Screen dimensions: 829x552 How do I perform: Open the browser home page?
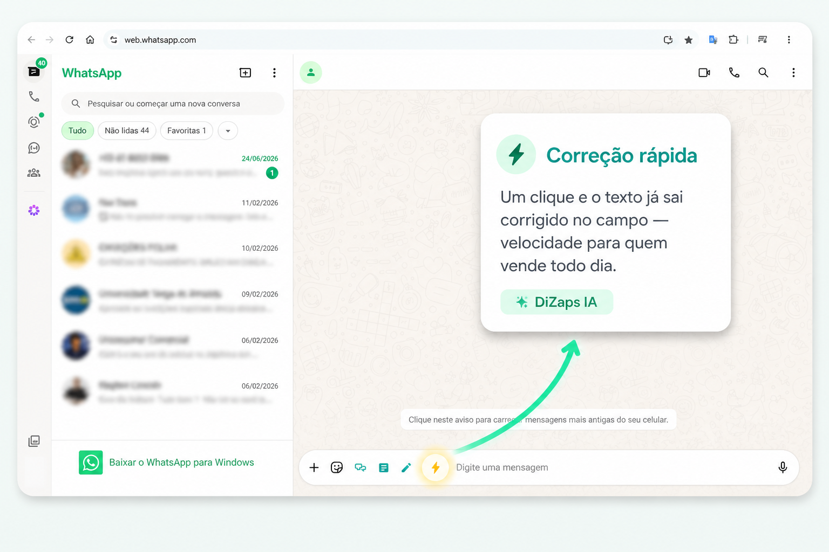pos(90,39)
